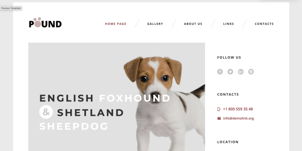Click the Facebook social icon

[x=220, y=72]
